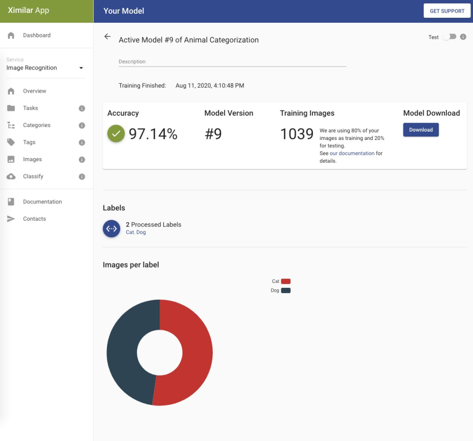Click the 1039 training images count
473x441 pixels.
[297, 134]
